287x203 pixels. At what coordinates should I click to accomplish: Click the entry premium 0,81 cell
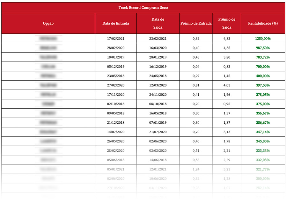coord(196,85)
